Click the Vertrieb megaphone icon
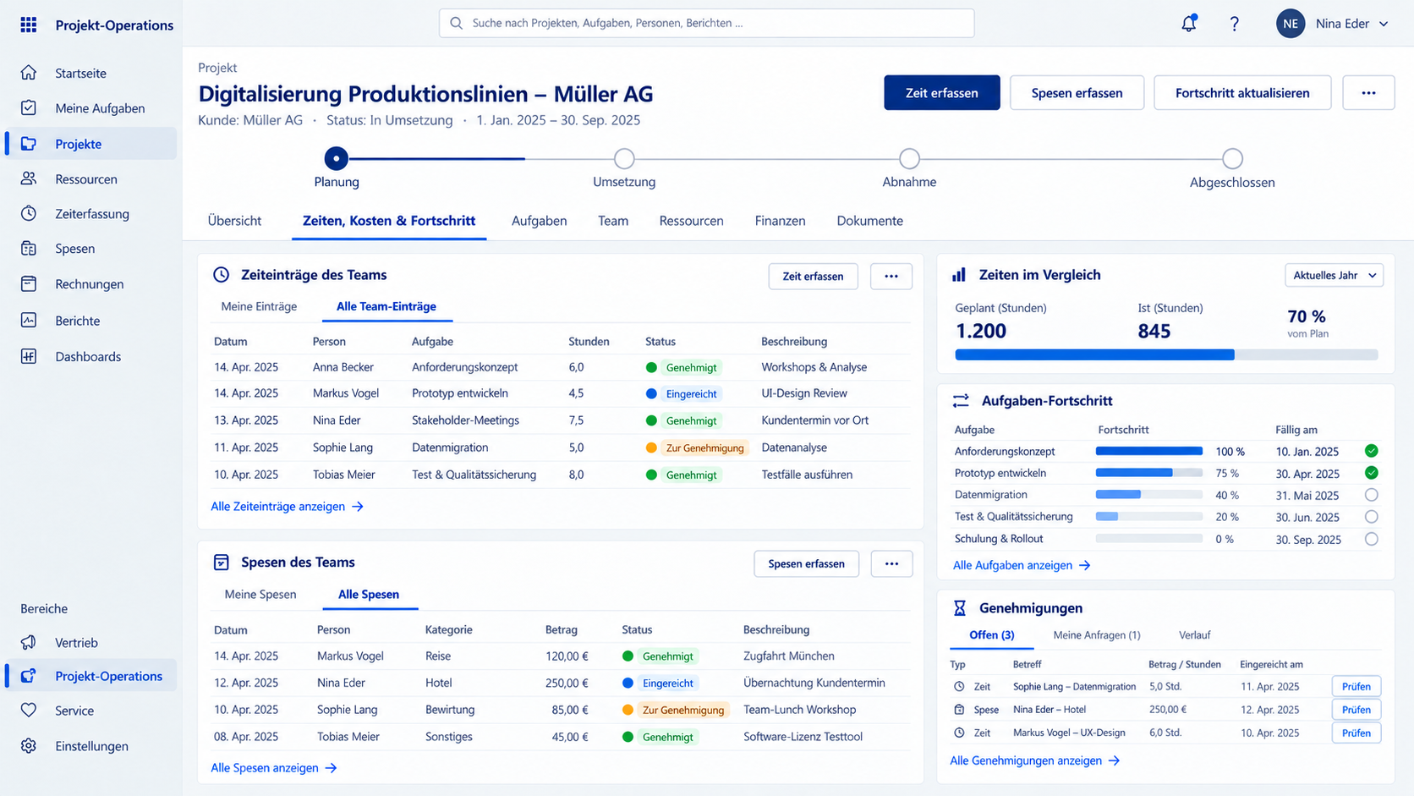1414x796 pixels. tap(29, 642)
